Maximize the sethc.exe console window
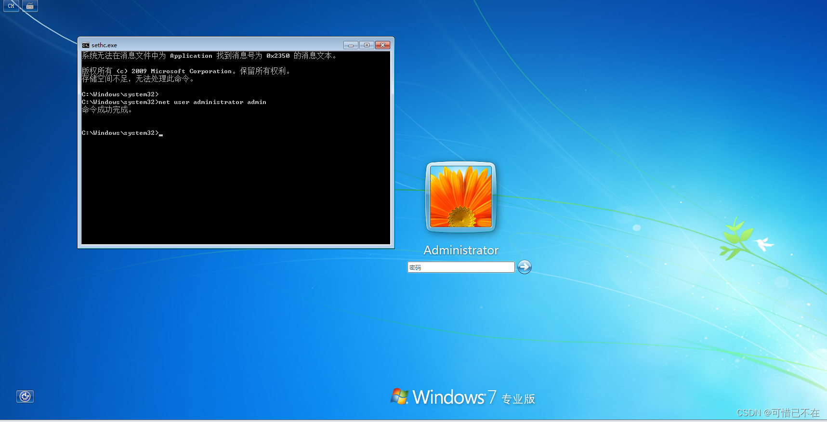 [x=367, y=45]
